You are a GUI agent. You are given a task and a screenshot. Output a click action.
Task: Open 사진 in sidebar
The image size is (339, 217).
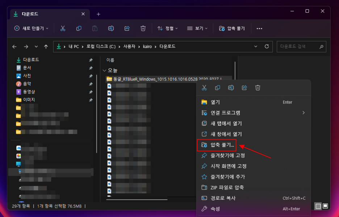click(27, 76)
